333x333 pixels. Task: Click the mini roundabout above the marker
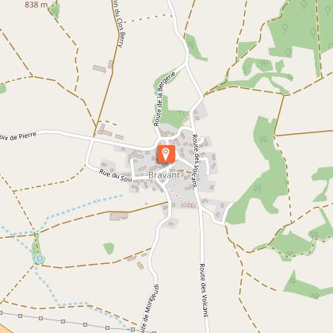[x=163, y=142]
